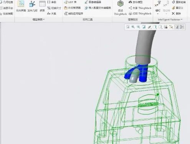This screenshot has height=144, width=190.
Task: Click the Zoom Out magnifier icon
Action: coord(138,27)
